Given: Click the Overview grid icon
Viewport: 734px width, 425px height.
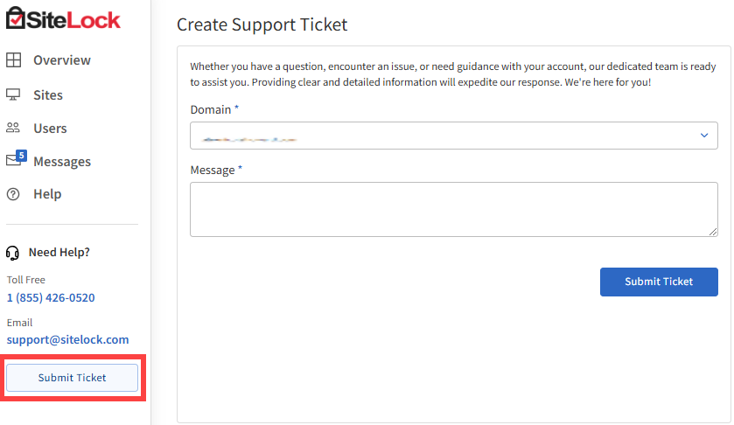Looking at the screenshot, I should tap(13, 60).
